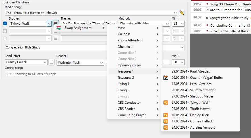This screenshot has height=138, width=251.
Task: Choose 03.06.2024 Thufir Hawat entry
Action: [x=190, y=109]
